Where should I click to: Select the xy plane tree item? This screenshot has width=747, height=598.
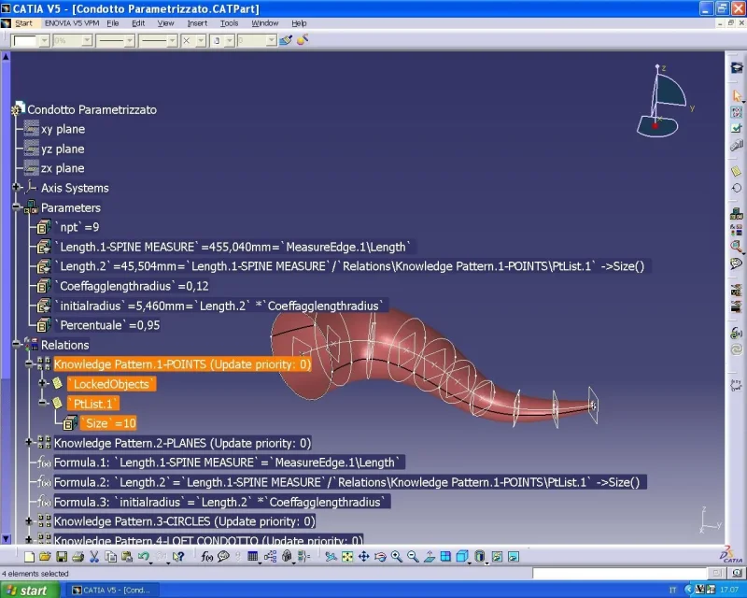pos(63,129)
